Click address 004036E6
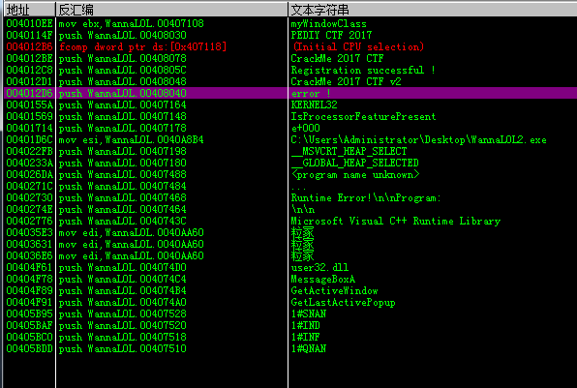Image resolution: width=577 pixels, height=388 pixels. pos(29,256)
